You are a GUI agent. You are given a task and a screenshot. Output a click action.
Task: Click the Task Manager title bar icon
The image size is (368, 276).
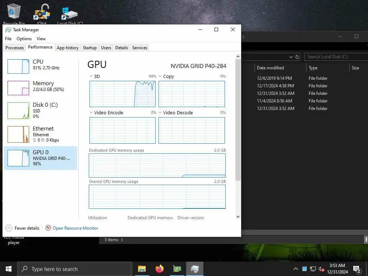click(x=8, y=30)
